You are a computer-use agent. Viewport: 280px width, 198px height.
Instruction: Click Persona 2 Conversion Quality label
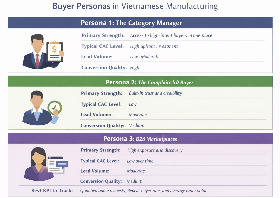102,125
